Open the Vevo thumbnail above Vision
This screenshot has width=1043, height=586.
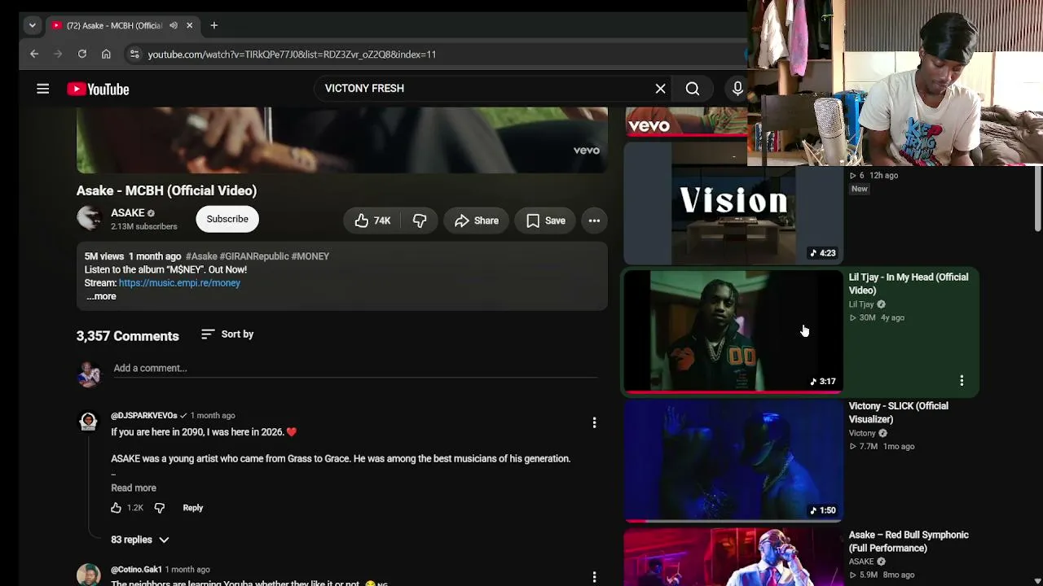(686, 122)
